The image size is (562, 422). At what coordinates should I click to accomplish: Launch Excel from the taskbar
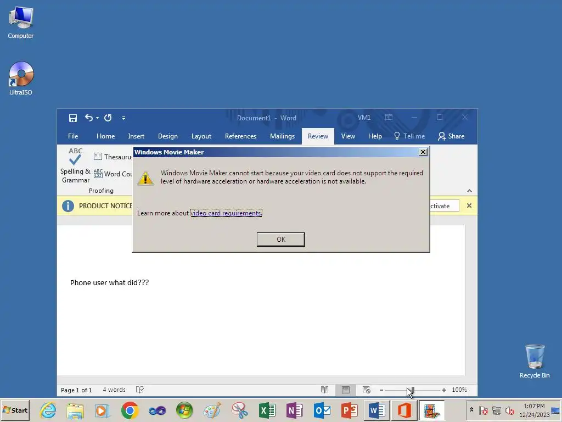point(267,410)
